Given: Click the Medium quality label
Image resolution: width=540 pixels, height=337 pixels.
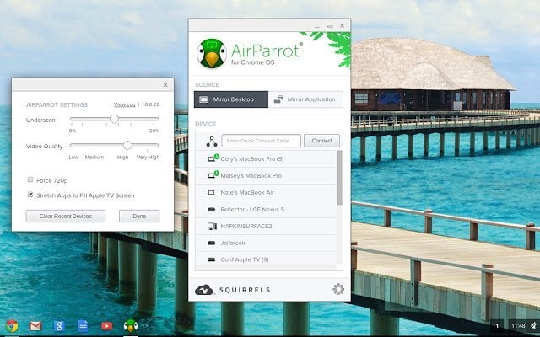Looking at the screenshot, I should click(x=94, y=158).
